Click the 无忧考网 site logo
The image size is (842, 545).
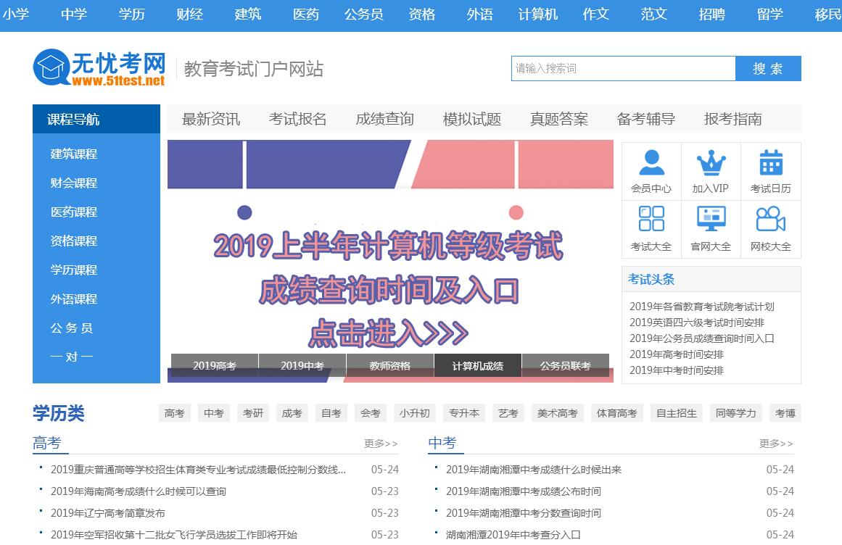(x=99, y=69)
